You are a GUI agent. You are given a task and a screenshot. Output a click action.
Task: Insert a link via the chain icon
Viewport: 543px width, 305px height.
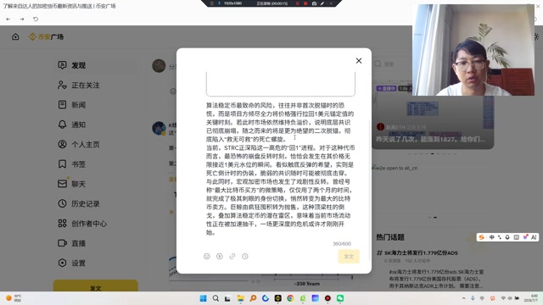[232, 256]
